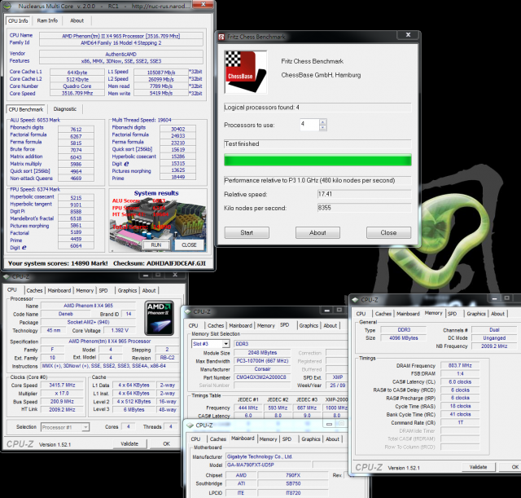
Task: Click OK in CPU-Z CPU window
Action: tap(166, 443)
